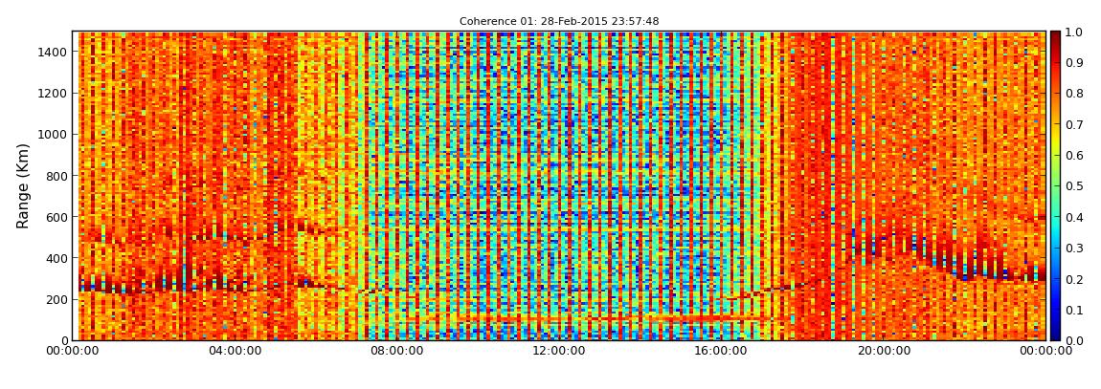Click the green middle of the colorbar
The width and height of the screenshot is (1101, 389).
tap(1055, 185)
